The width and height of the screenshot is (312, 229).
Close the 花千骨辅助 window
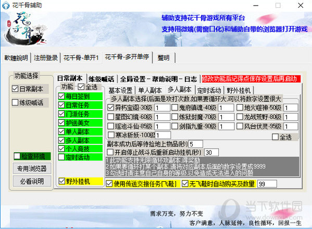click(x=301, y=5)
